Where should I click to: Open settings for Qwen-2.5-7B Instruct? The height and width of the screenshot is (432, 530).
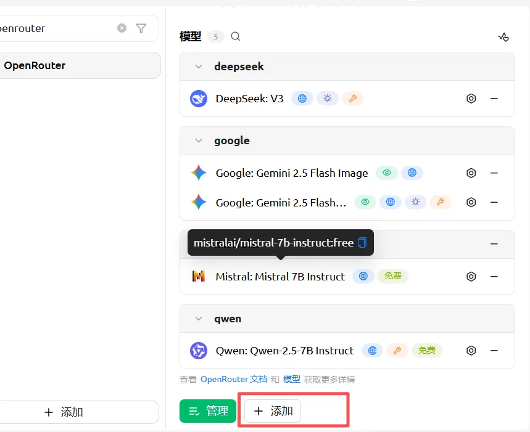(471, 350)
